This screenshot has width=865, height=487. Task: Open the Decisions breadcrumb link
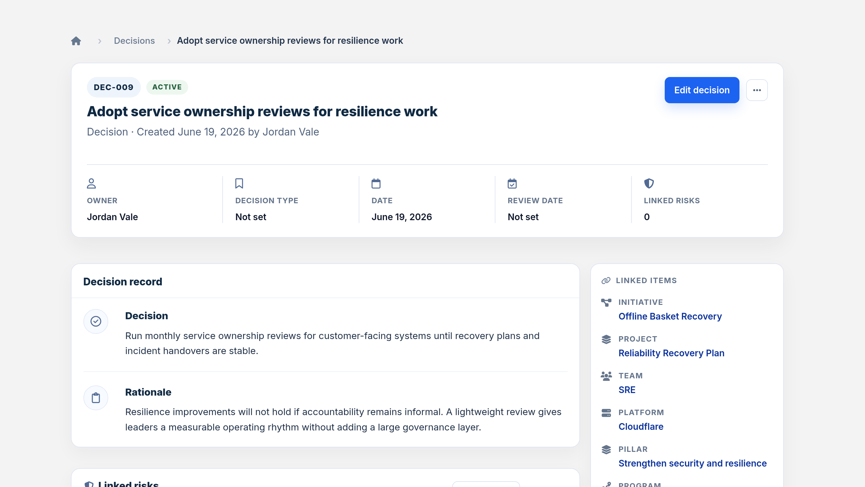point(134,41)
